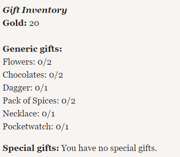Click the Necklace count 0/1
This screenshot has height=157, width=180.
(x=48, y=114)
